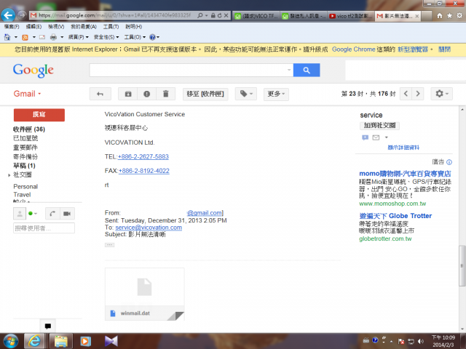
Task: Report spam with the exclamation icon
Action: point(147,94)
